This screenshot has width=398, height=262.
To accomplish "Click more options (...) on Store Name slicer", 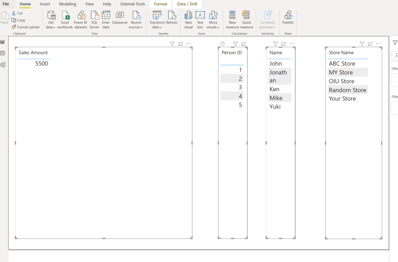I will click(x=378, y=43).
